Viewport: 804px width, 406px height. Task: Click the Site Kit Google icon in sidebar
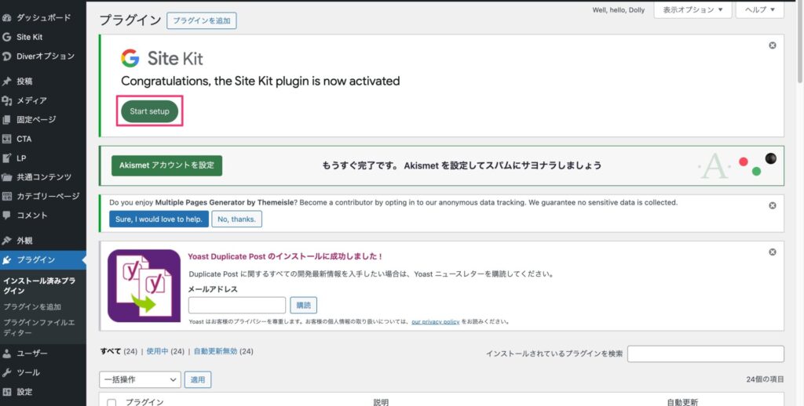[7, 37]
